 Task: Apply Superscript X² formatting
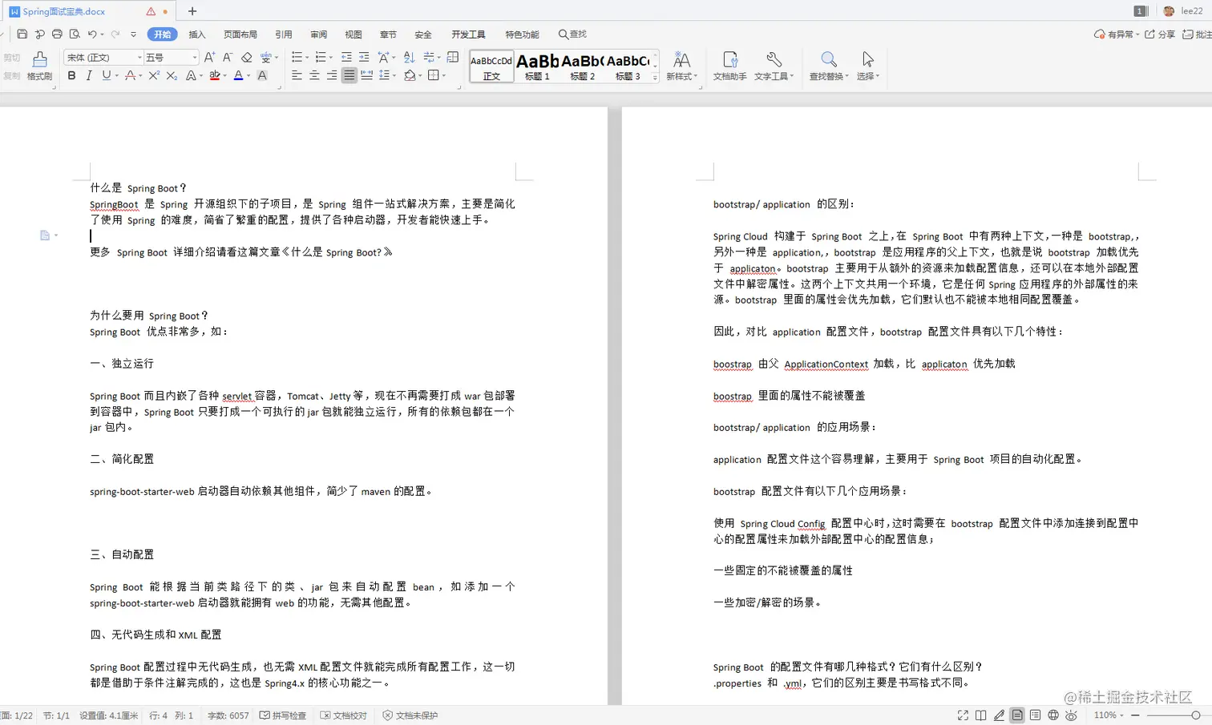(x=154, y=75)
